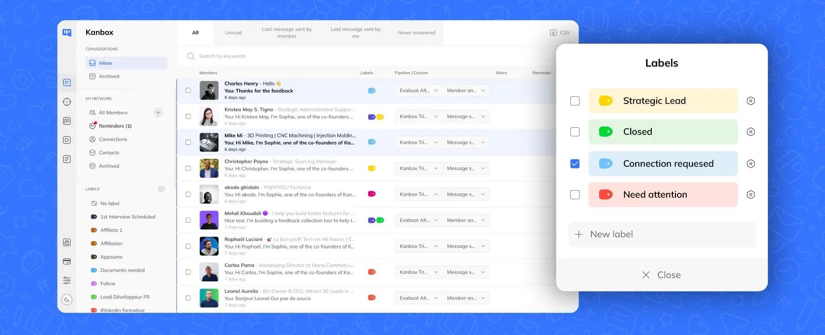Expand the All Members chevron
The height and width of the screenshot is (335, 825).
point(158,113)
